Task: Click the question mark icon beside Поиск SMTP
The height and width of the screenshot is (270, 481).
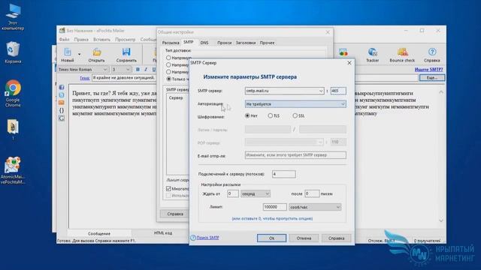Action: pos(193,238)
